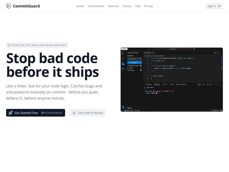Select the Problems tab in the panel
The image size is (229, 172).
(x=149, y=84)
